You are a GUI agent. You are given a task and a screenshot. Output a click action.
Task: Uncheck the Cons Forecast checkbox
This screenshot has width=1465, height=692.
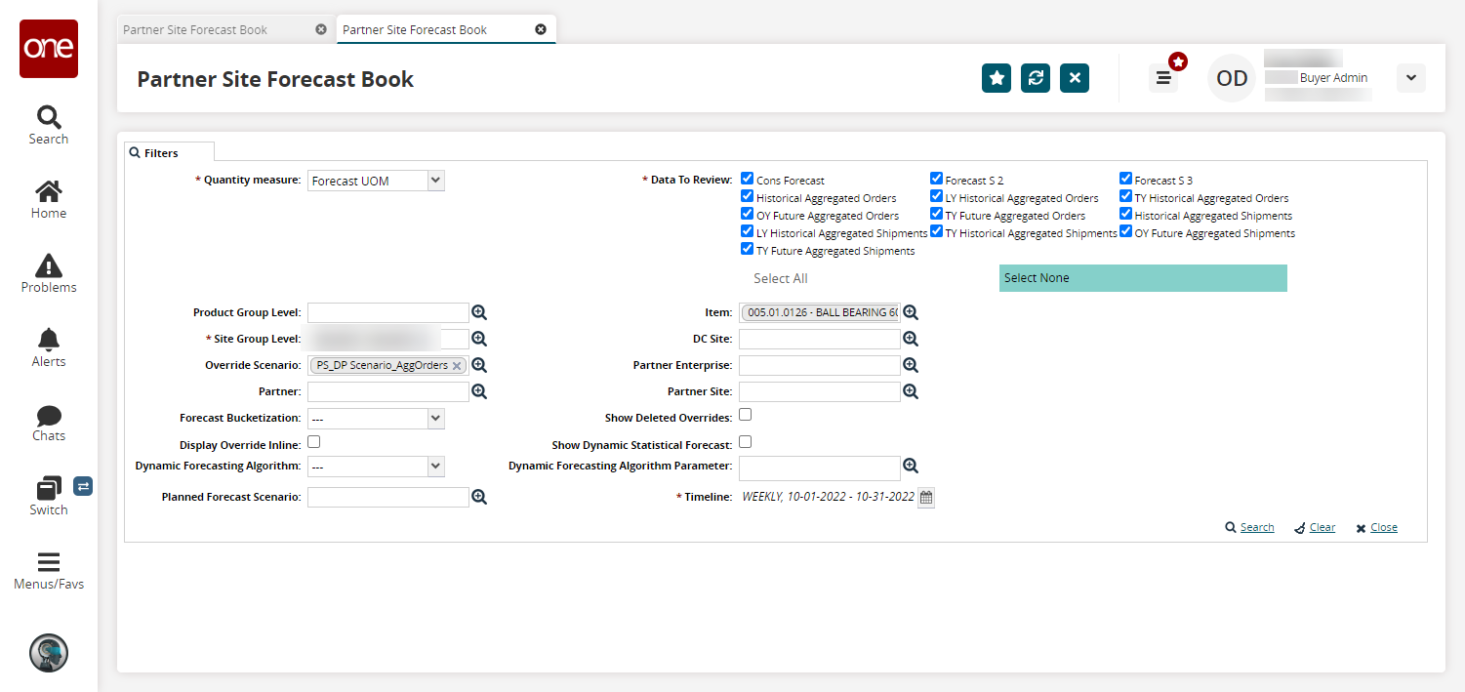tap(747, 179)
